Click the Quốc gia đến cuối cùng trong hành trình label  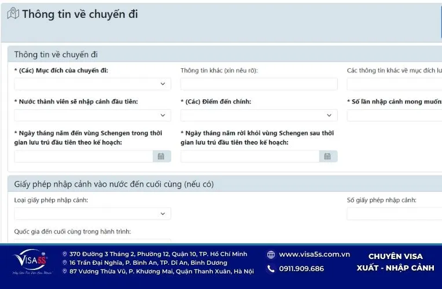(72, 232)
